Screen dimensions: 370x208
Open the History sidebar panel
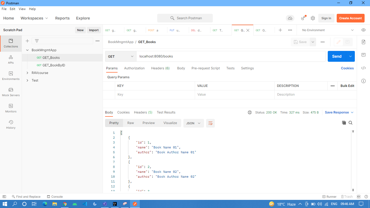[11, 125]
